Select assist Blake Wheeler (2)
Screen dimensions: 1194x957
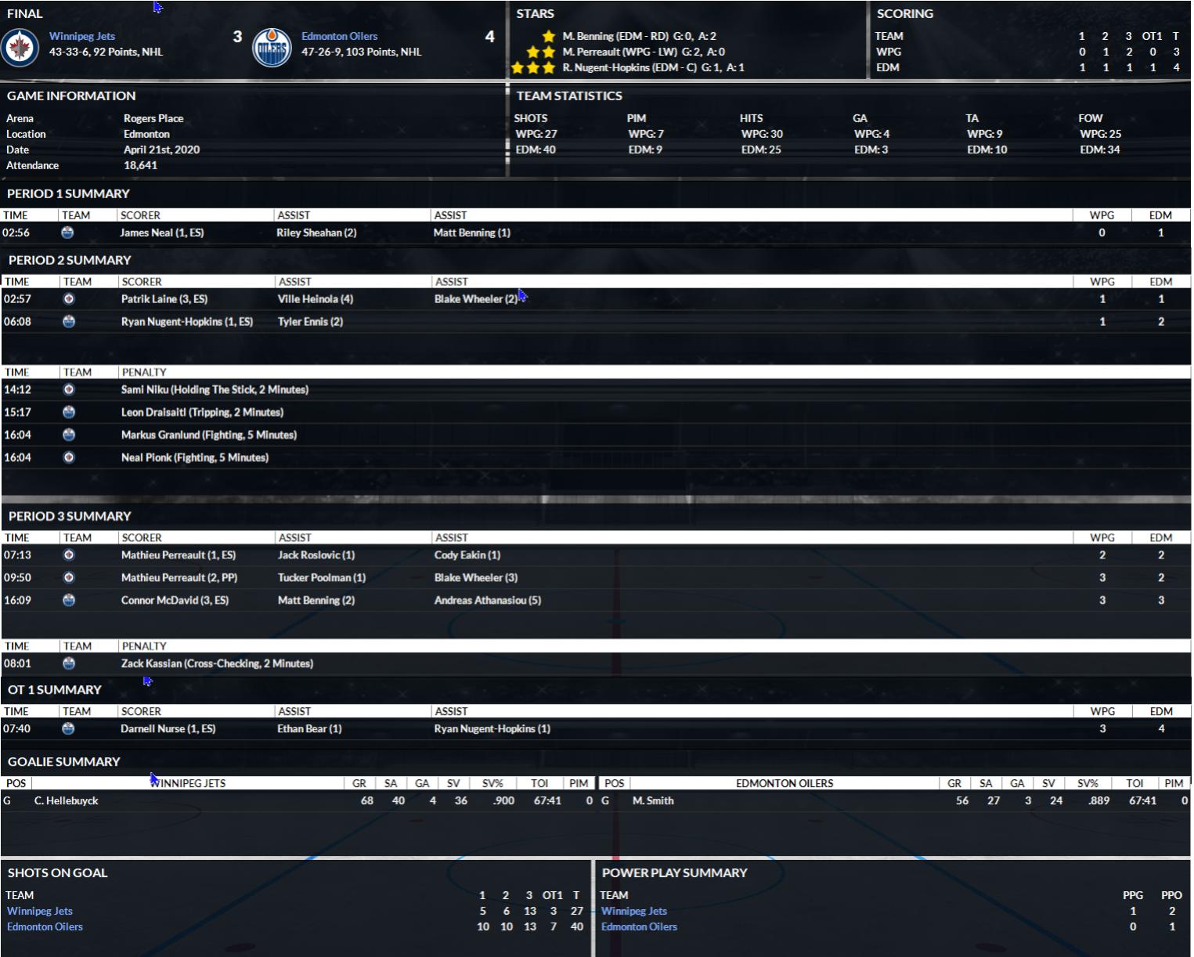(476, 299)
